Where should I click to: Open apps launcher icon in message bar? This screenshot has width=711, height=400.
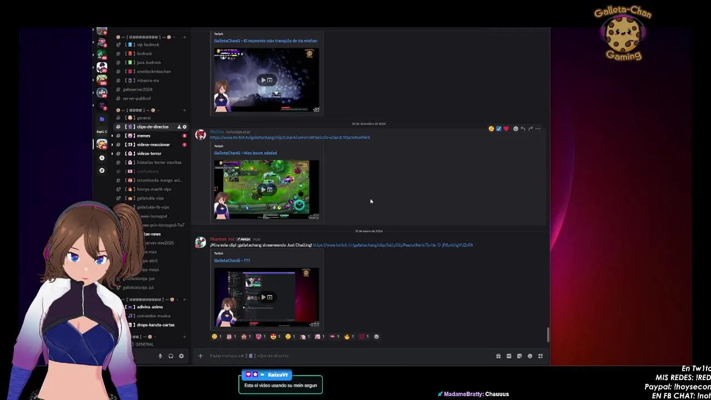pos(540,356)
